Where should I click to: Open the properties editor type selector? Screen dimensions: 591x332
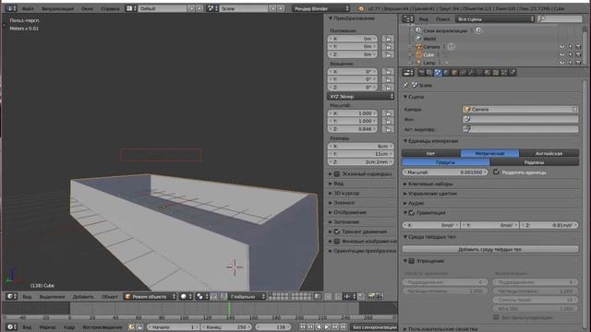click(x=408, y=72)
